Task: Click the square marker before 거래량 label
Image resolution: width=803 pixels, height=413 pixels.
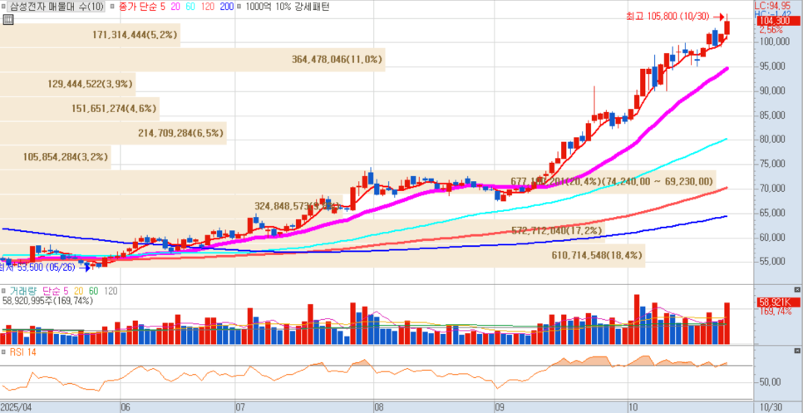Action: [x=4, y=291]
